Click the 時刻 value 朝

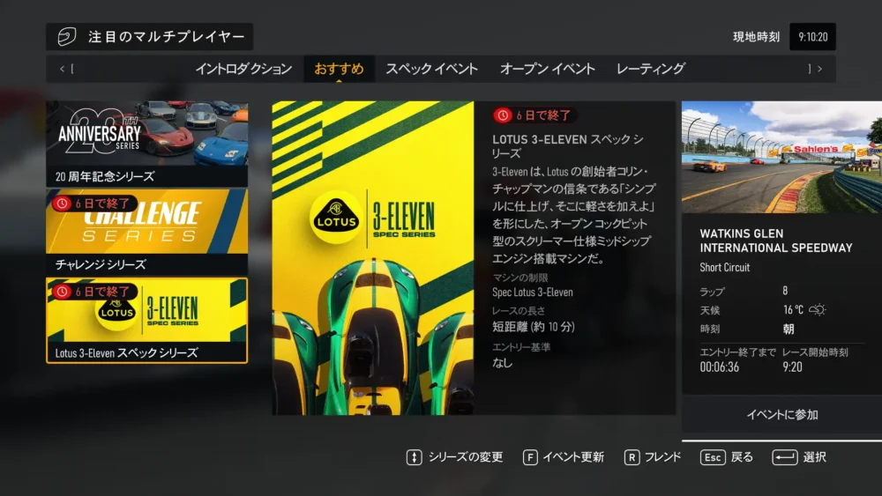(789, 329)
